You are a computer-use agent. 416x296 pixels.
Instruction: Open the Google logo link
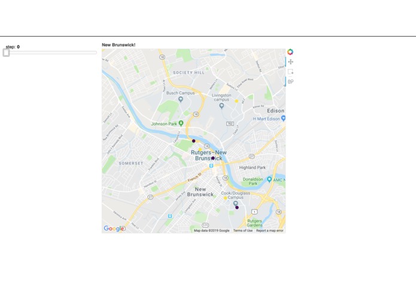[114, 228]
